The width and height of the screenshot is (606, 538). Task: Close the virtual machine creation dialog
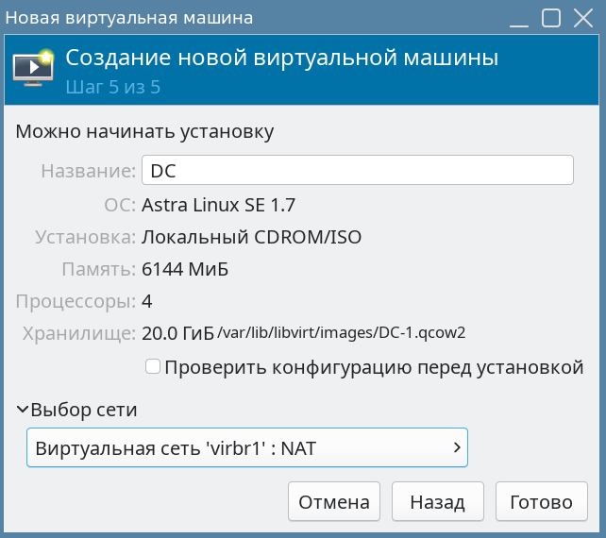[583, 18]
